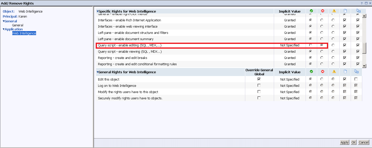Click 'Not Specified' value for Query script editing
This screenshot has width=372, height=148.
pos(290,45)
